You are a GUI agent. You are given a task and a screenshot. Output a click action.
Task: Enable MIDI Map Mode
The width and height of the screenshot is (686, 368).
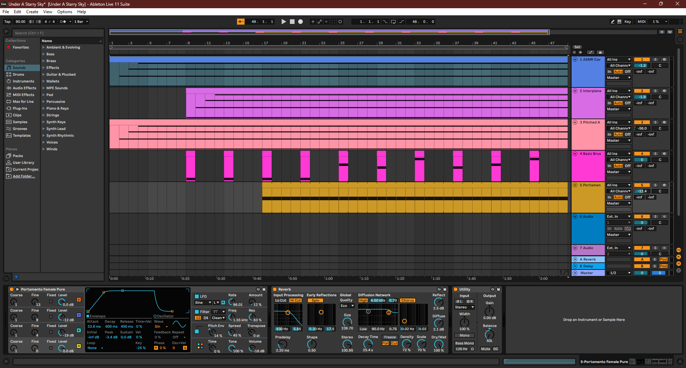point(641,22)
